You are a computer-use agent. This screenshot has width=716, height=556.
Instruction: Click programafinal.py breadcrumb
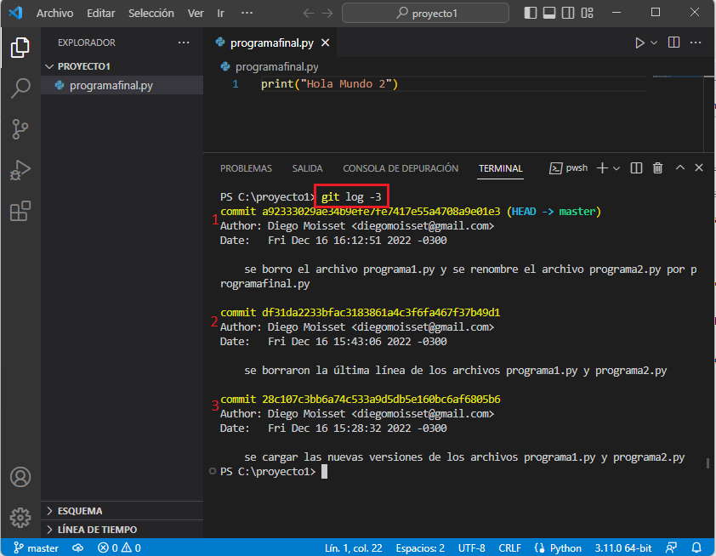276,66
